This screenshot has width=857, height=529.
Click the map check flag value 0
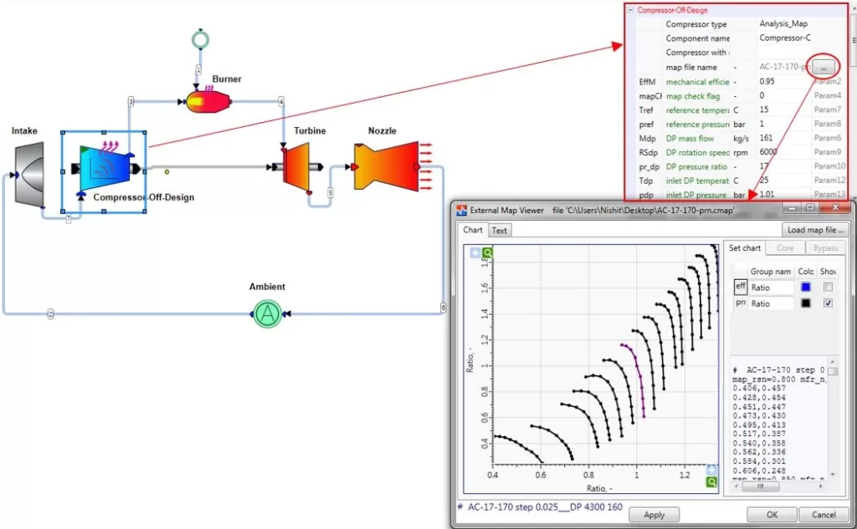click(762, 95)
